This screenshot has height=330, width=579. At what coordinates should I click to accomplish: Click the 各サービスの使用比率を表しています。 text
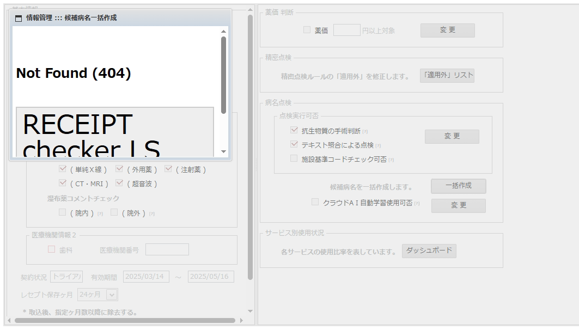(338, 252)
